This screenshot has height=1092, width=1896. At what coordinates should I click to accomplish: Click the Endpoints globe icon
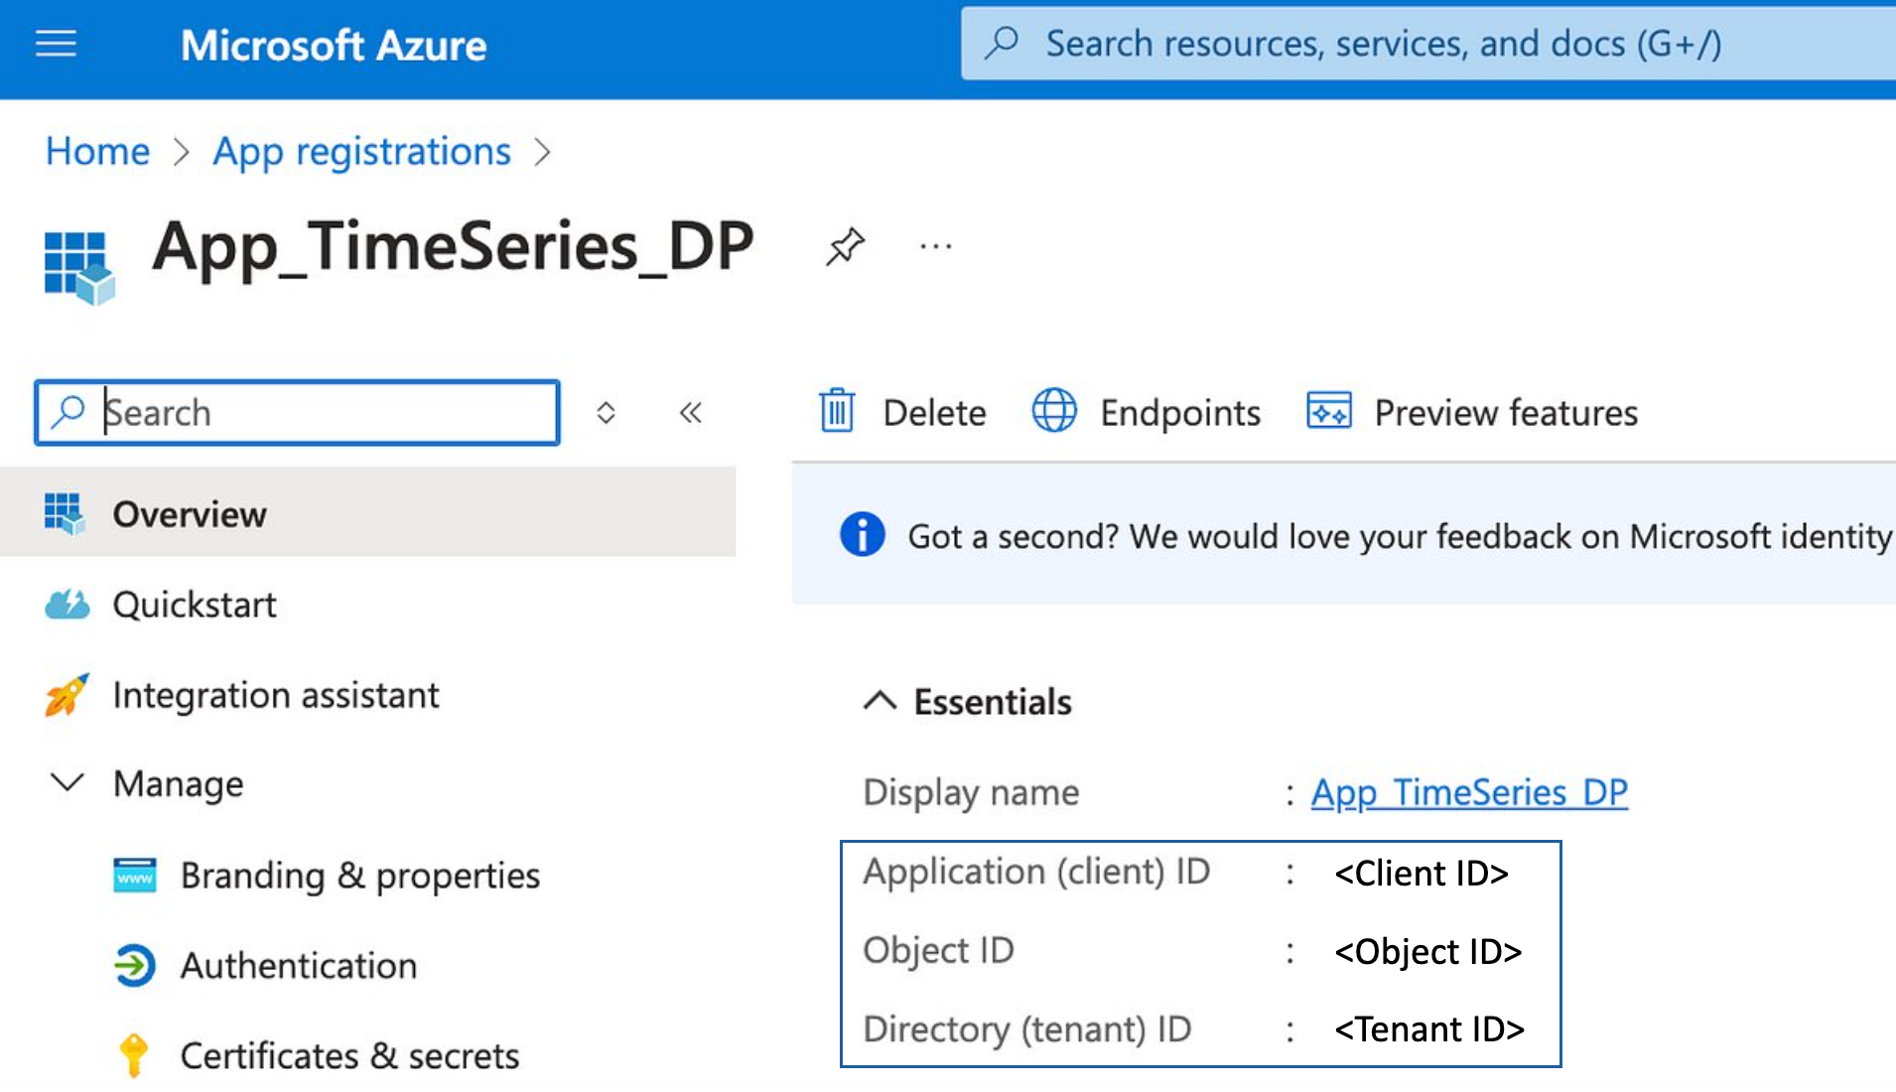pyautogui.click(x=1053, y=411)
